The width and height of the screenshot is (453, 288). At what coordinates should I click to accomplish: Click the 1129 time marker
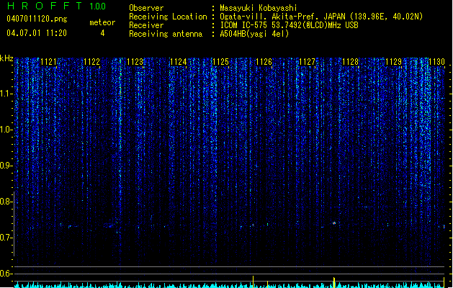tap(393, 62)
